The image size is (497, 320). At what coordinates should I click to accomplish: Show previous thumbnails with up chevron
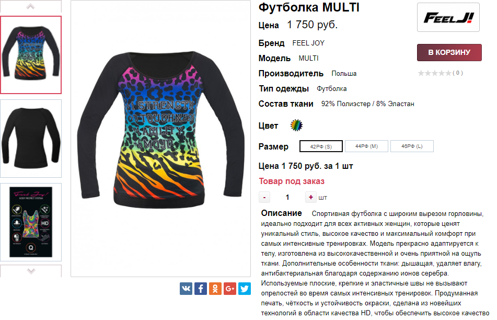point(31,6)
